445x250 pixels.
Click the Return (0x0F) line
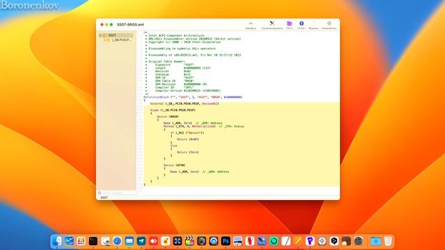tap(188, 140)
